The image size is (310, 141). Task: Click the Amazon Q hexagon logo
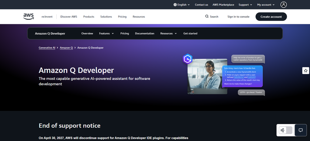(x=187, y=59)
